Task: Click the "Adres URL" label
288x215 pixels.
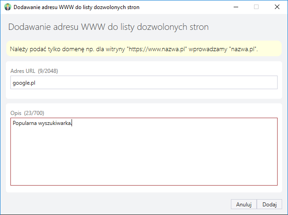Action: (x=23, y=71)
